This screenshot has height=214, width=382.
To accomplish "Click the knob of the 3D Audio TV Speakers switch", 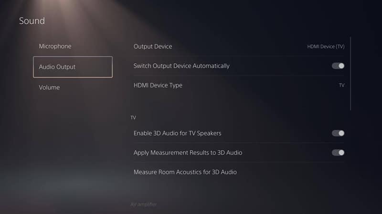I will click(x=341, y=133).
